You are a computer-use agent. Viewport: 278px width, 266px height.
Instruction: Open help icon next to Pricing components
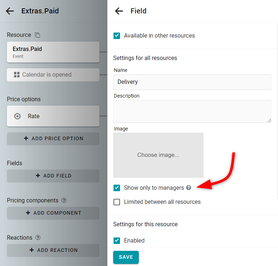(x=64, y=200)
